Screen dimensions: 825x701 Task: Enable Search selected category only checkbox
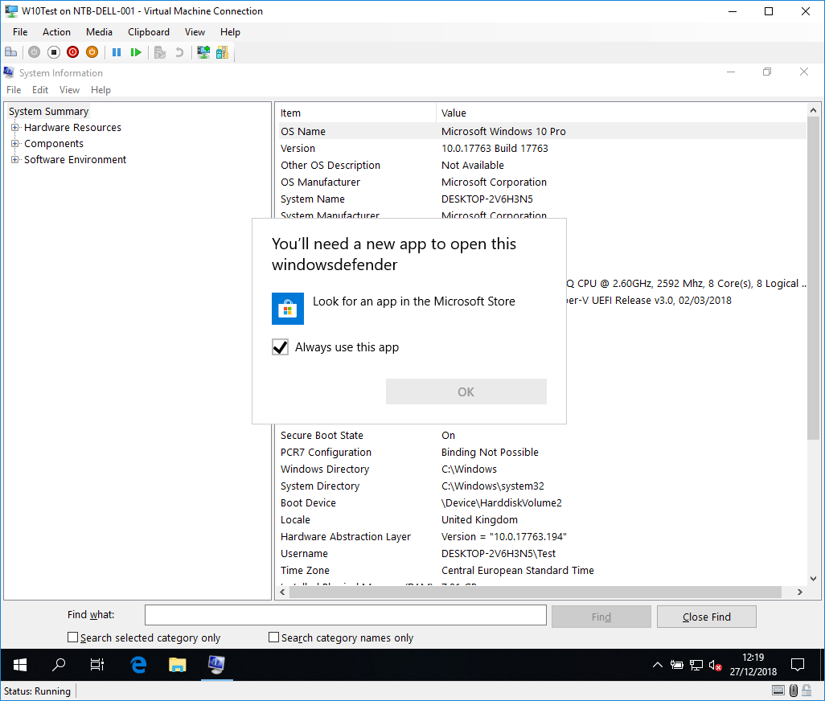pyautogui.click(x=73, y=637)
